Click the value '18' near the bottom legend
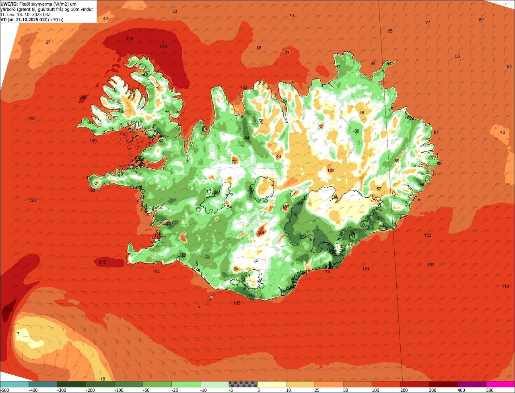 click(x=103, y=379)
